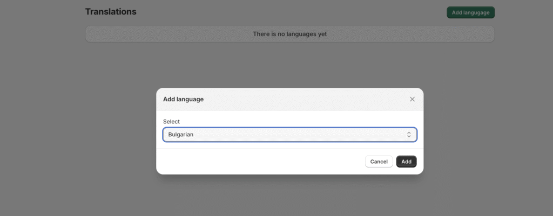
Task: Click the Translations page heading
Action: [111, 12]
